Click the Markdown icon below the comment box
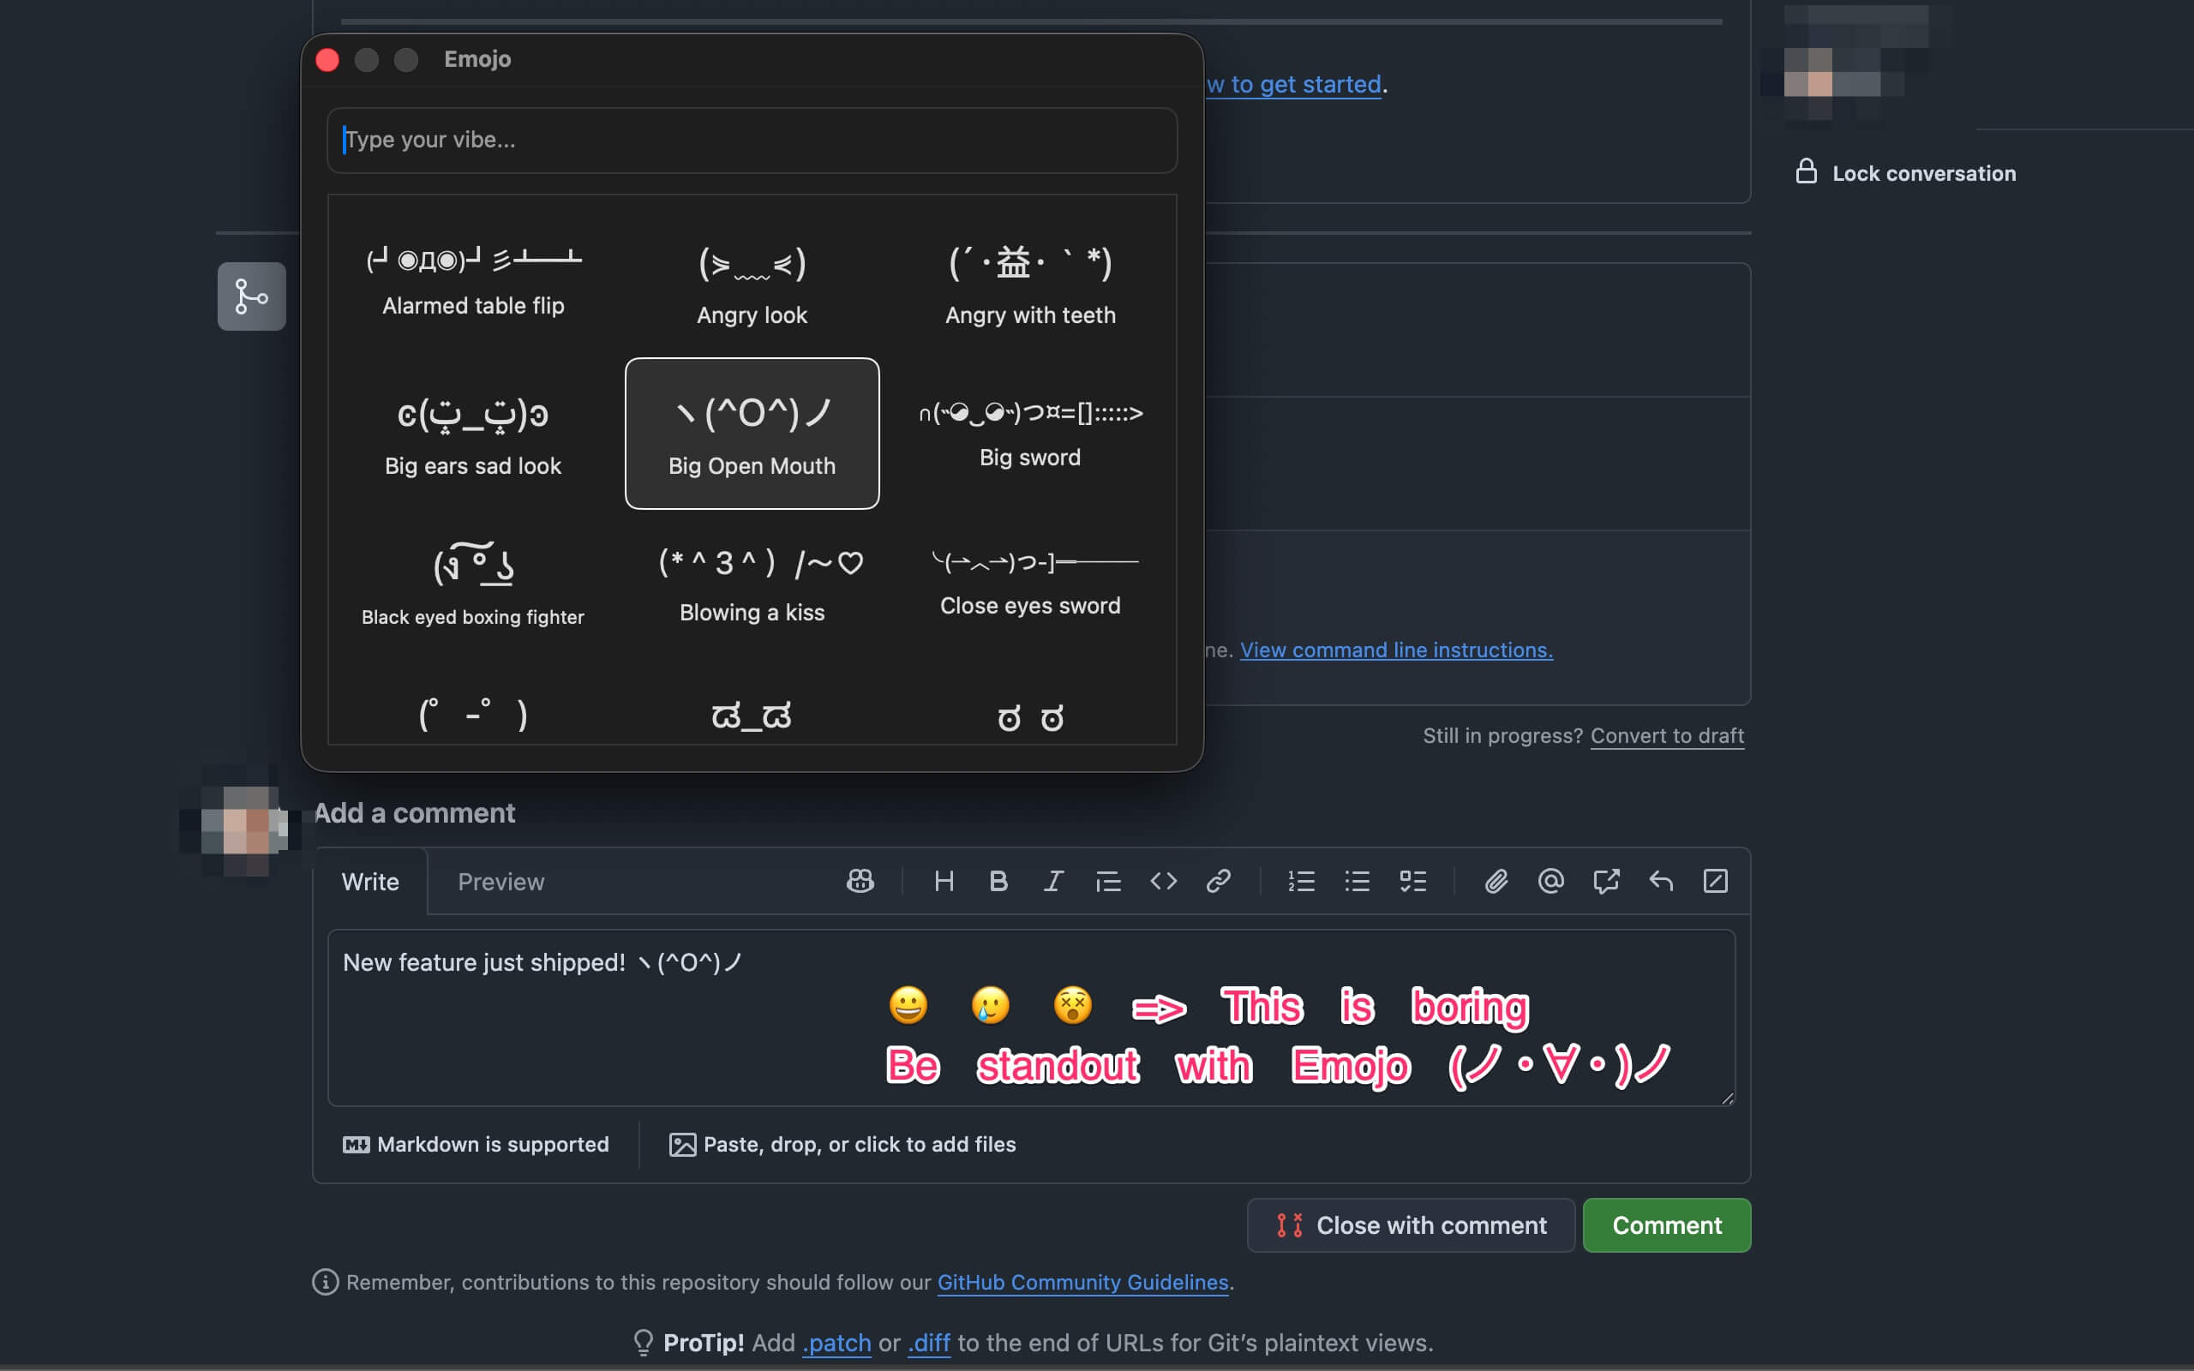The height and width of the screenshot is (1371, 2194). point(357,1144)
